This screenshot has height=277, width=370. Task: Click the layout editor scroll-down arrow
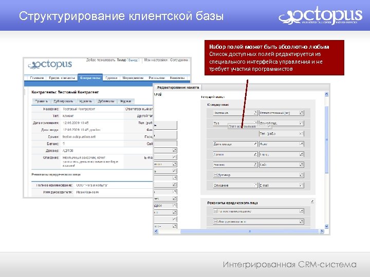pos(327,226)
